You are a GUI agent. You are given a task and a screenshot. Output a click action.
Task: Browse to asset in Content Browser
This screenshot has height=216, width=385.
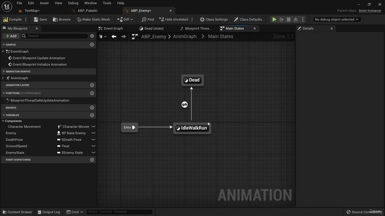61,19
